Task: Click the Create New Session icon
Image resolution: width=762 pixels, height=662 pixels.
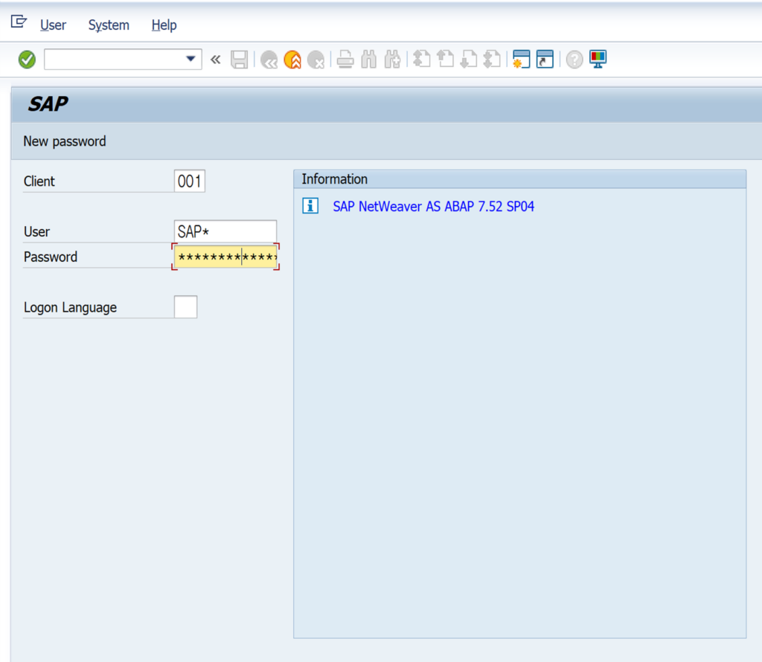Action: [x=521, y=60]
